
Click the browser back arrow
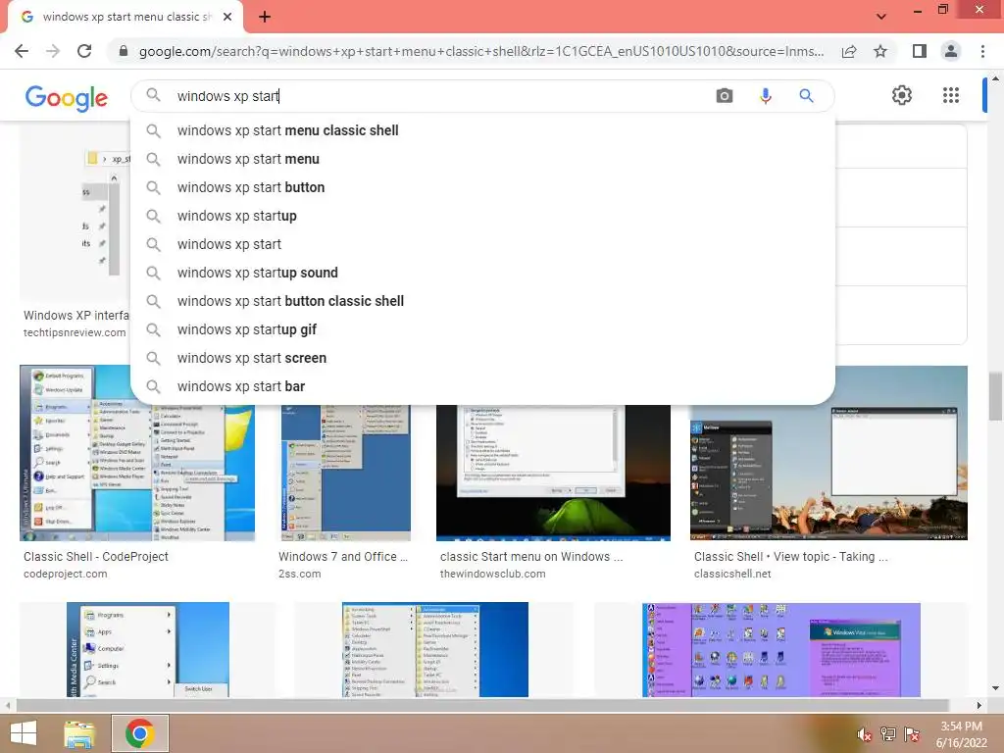[x=22, y=51]
